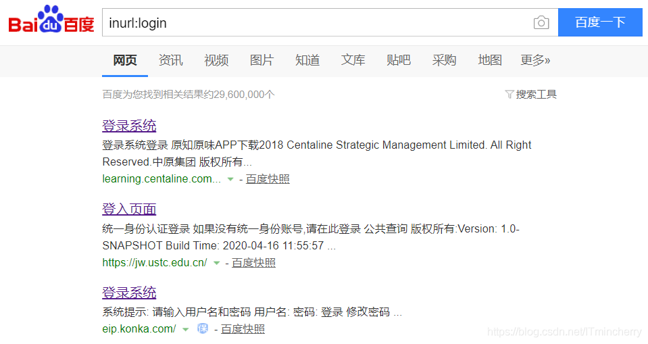
Task: Open 搜索工具 filter tools
Action: (536, 95)
